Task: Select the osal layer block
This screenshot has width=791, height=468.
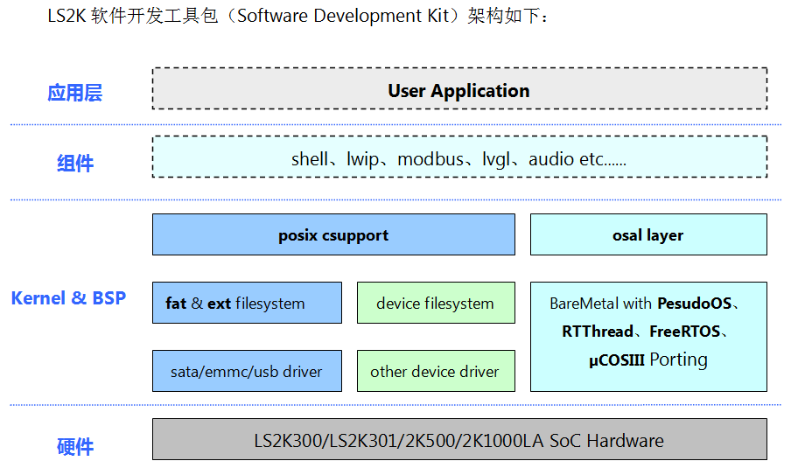Action: coord(648,234)
